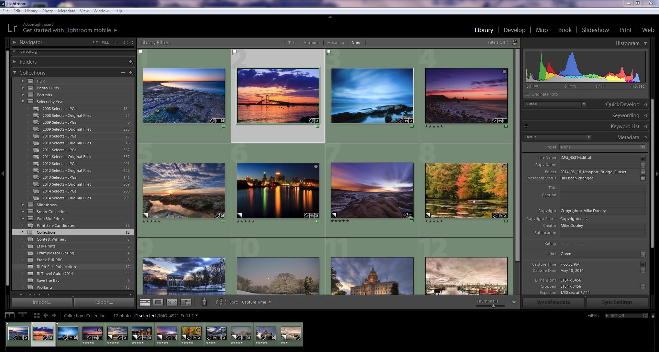Select the Painter spray can tool
The width and height of the screenshot is (659, 352).
(204, 302)
